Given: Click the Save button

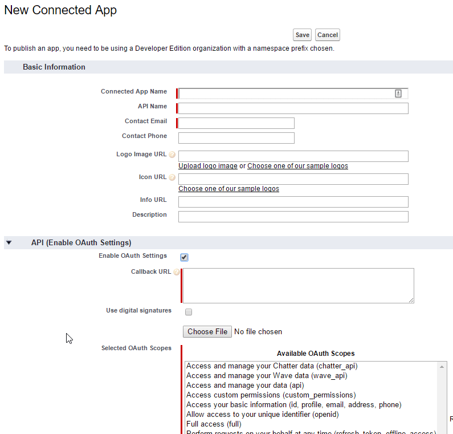Looking at the screenshot, I should tap(303, 35).
